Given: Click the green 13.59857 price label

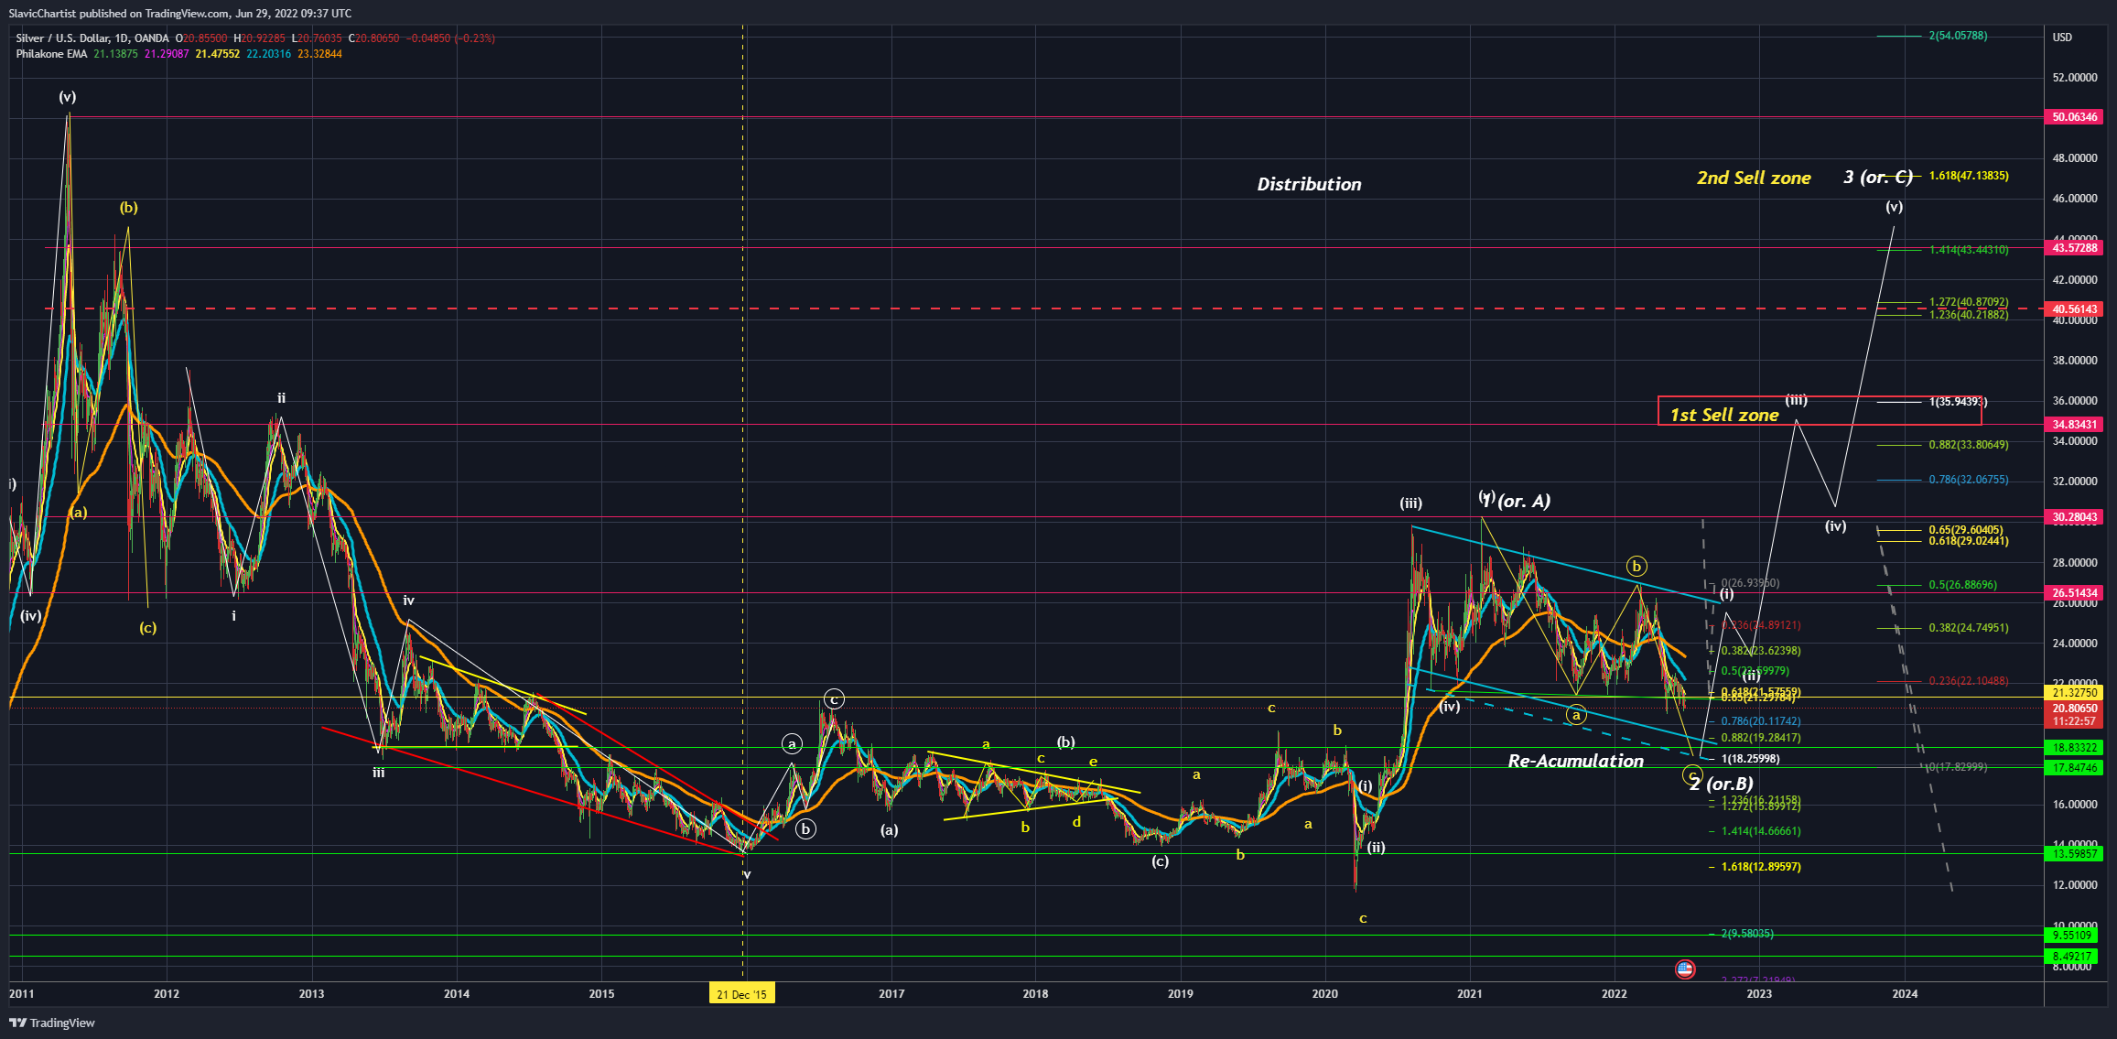Looking at the screenshot, I should pos(2074,854).
